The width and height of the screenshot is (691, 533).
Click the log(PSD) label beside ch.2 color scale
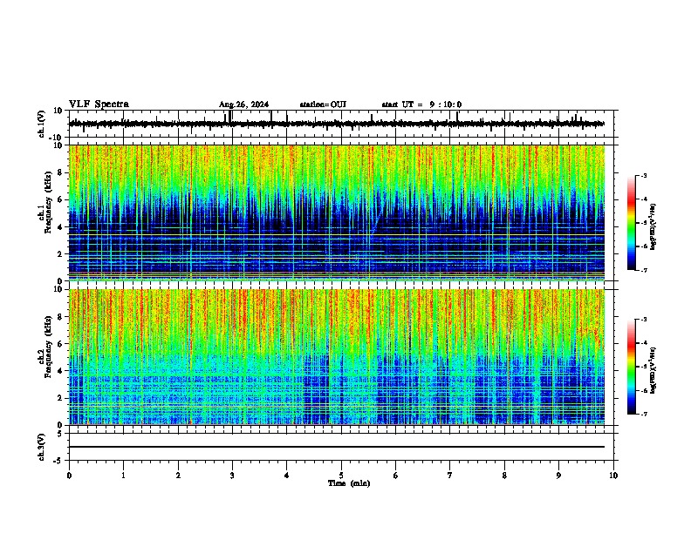point(653,370)
